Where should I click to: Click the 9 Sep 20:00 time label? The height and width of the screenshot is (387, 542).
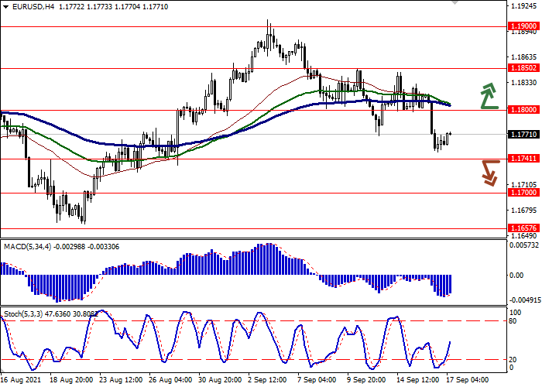[x=367, y=380]
